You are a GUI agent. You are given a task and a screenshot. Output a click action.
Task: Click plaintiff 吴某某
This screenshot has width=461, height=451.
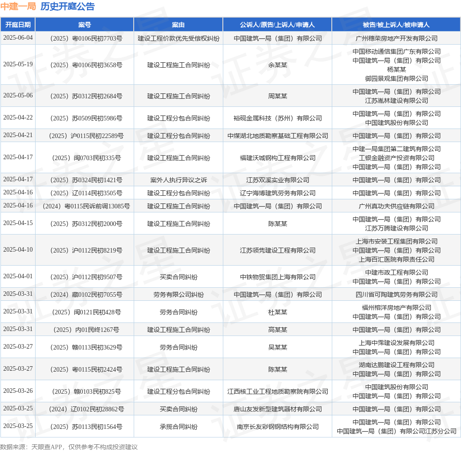tap(277, 348)
